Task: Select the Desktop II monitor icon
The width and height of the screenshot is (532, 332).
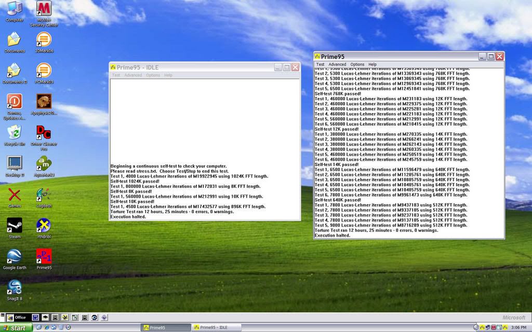Action: pyautogui.click(x=15, y=167)
